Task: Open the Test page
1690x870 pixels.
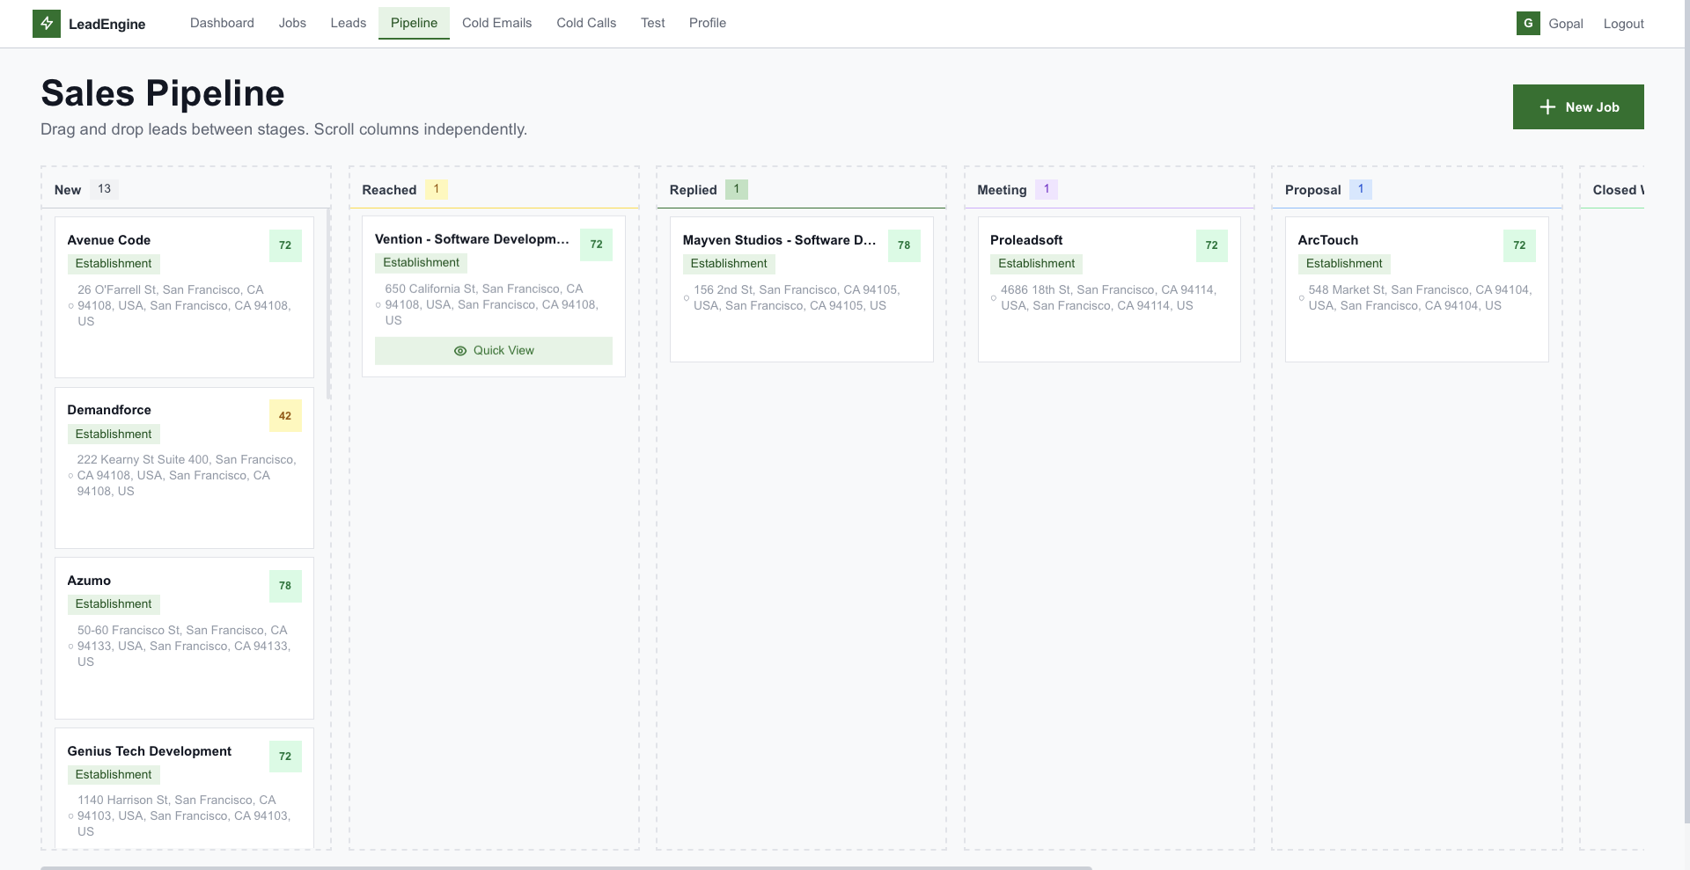Action: 652,23
